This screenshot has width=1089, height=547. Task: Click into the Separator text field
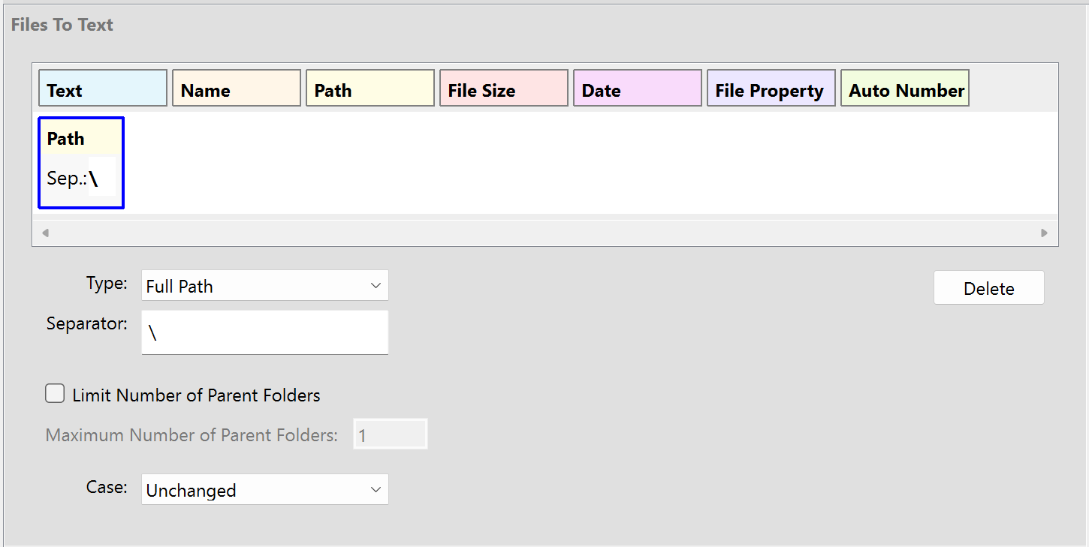tap(264, 331)
